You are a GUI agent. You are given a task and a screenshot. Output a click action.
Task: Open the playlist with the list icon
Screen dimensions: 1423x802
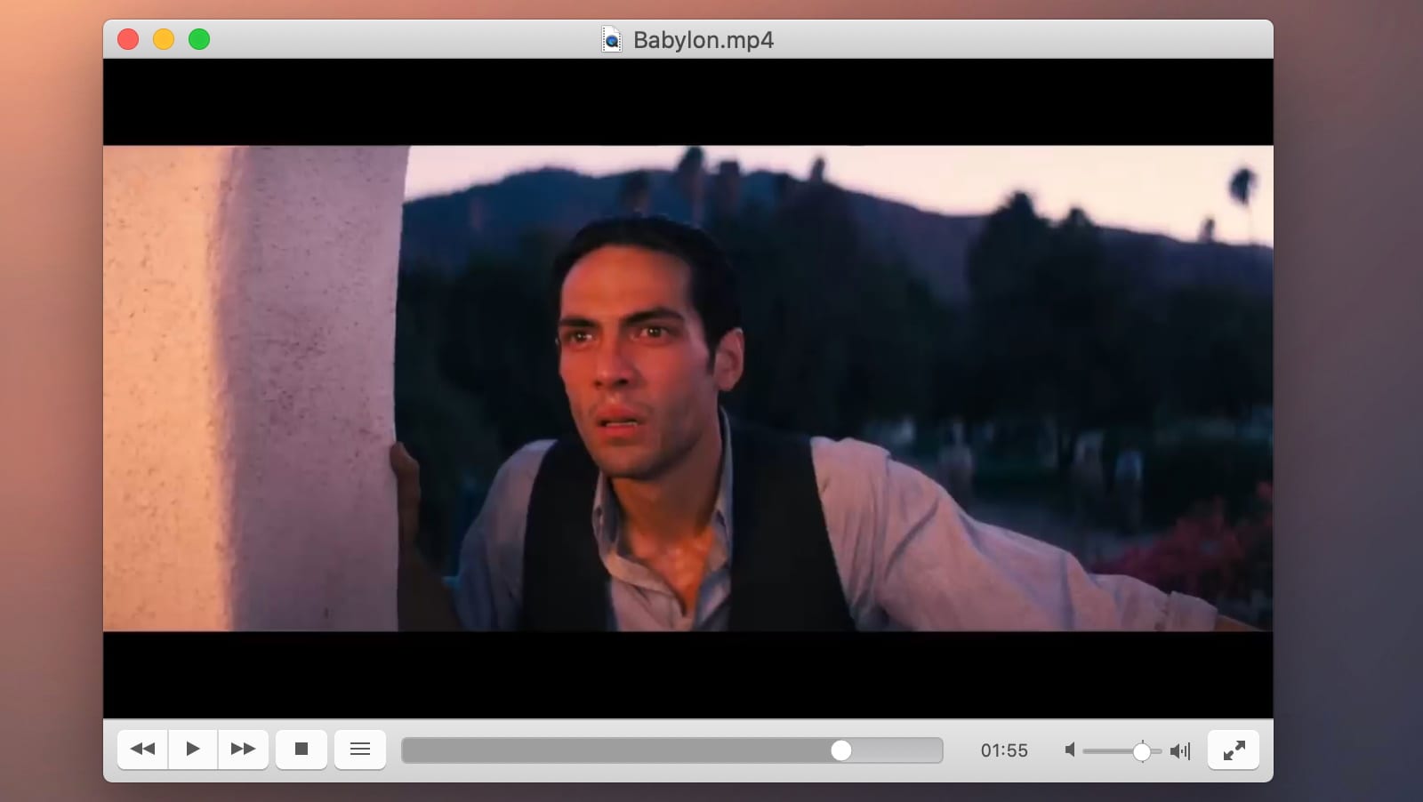point(360,750)
